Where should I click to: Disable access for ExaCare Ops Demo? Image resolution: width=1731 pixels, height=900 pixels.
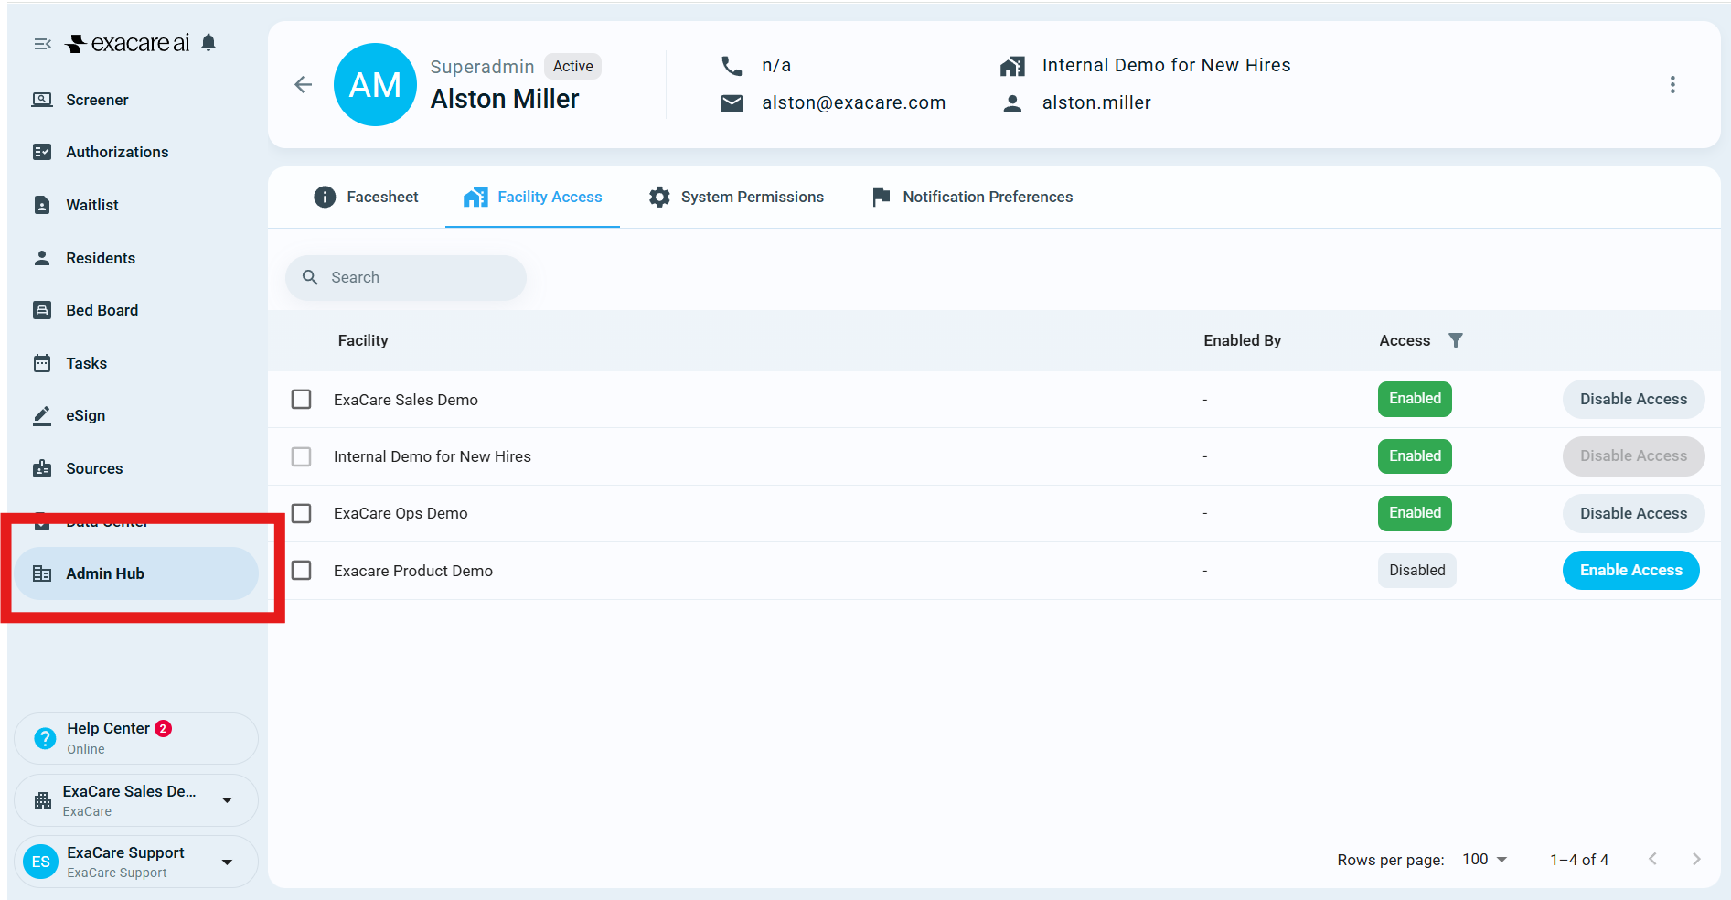point(1633,513)
